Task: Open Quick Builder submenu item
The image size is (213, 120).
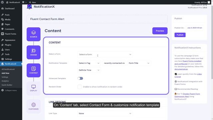Action: (7, 85)
